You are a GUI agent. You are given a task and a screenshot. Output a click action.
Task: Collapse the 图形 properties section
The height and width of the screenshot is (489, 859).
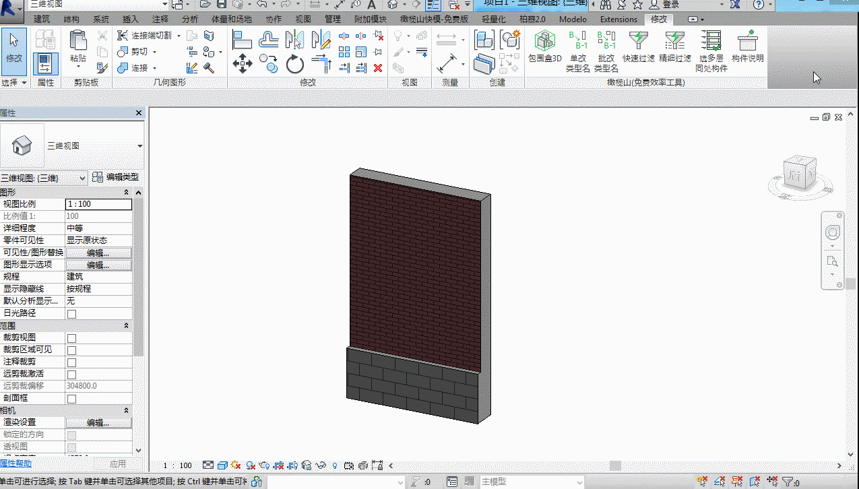pos(127,193)
